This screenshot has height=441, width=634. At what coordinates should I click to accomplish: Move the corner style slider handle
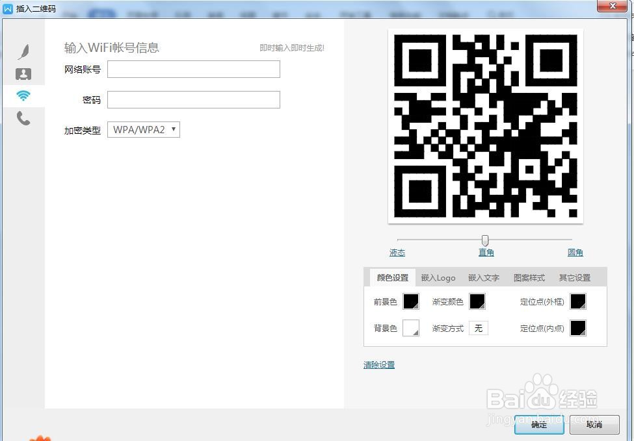[x=485, y=241]
